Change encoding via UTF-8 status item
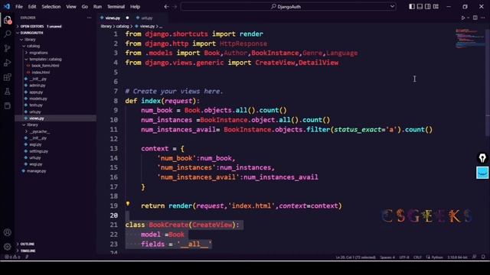 (x=404, y=257)
